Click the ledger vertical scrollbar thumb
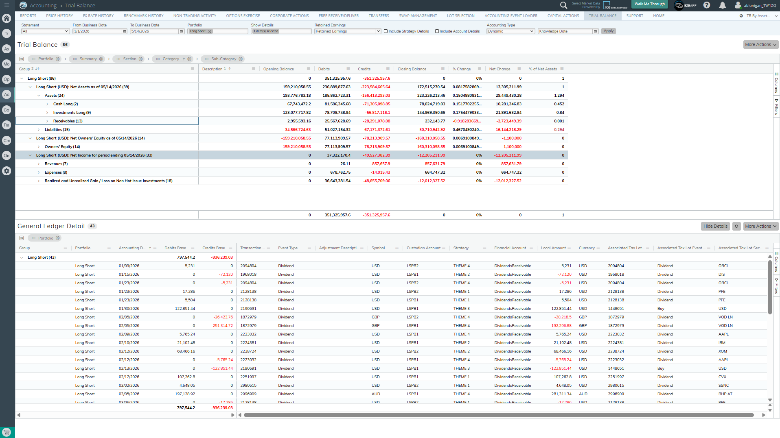Viewport: 780px width, 438px height. click(770, 287)
